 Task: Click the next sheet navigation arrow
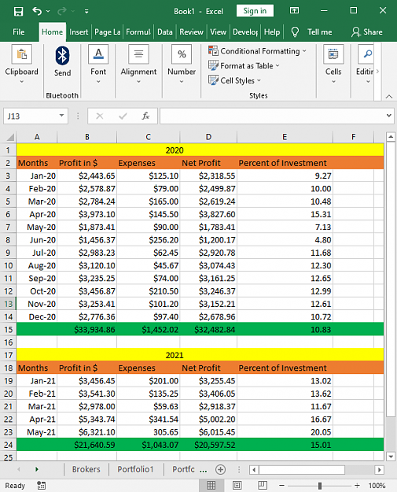[x=37, y=469]
